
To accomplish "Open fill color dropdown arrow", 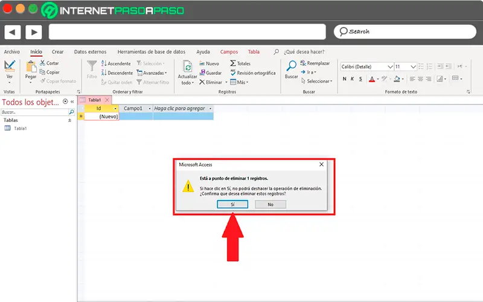I will (x=403, y=79).
